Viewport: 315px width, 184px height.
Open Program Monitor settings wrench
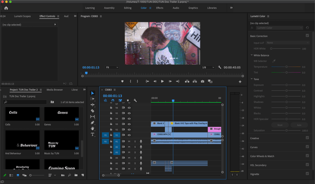[x=220, y=67]
